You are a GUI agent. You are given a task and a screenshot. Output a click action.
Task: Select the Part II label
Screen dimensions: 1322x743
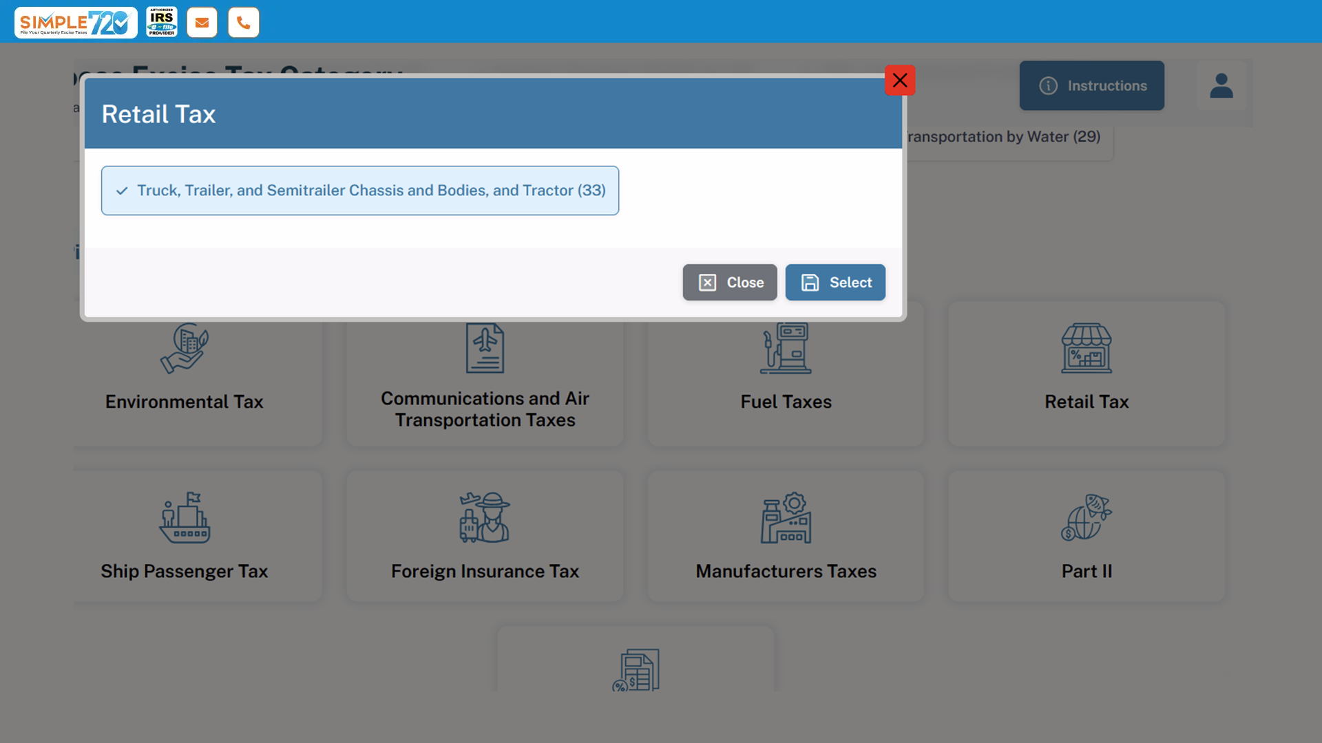[1087, 571]
